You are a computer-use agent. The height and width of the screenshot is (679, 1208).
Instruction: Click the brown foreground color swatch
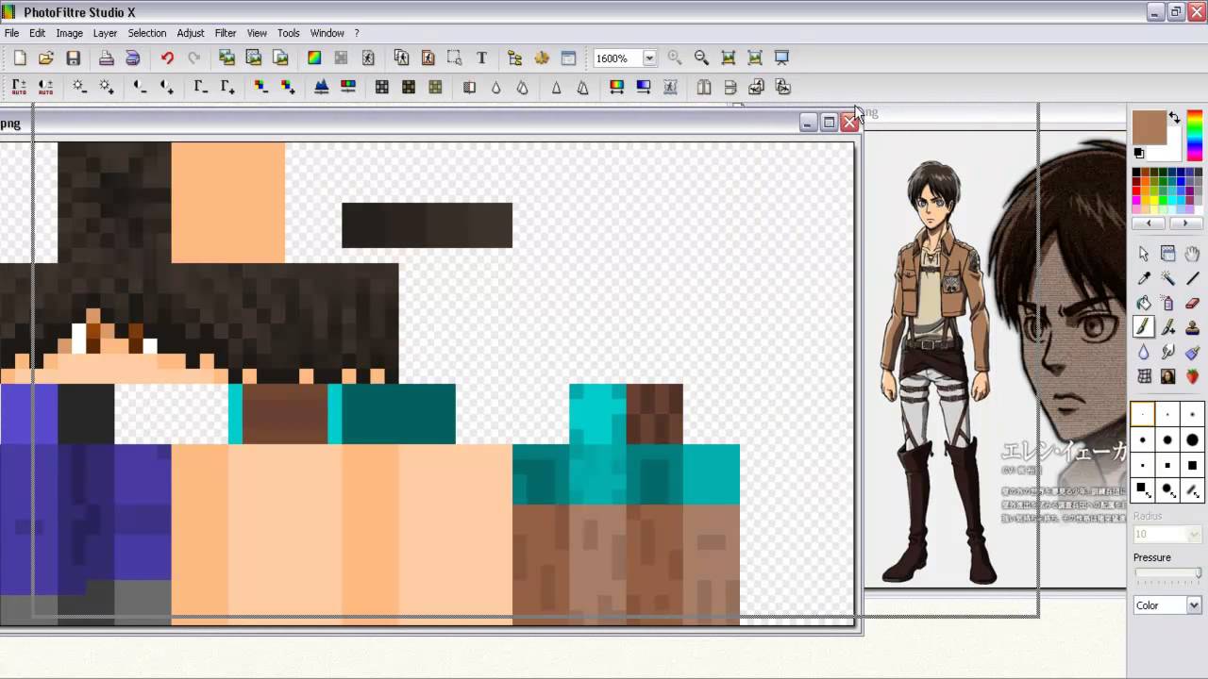tap(1148, 126)
